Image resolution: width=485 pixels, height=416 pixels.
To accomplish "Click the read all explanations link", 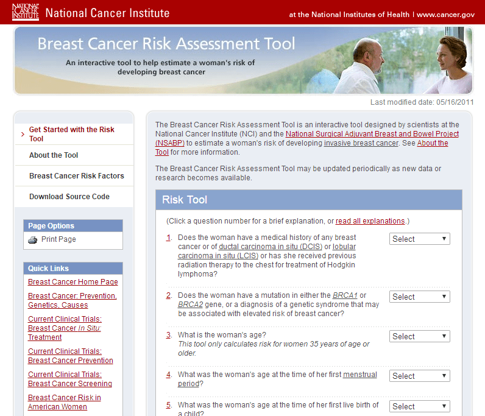I will (x=370, y=221).
